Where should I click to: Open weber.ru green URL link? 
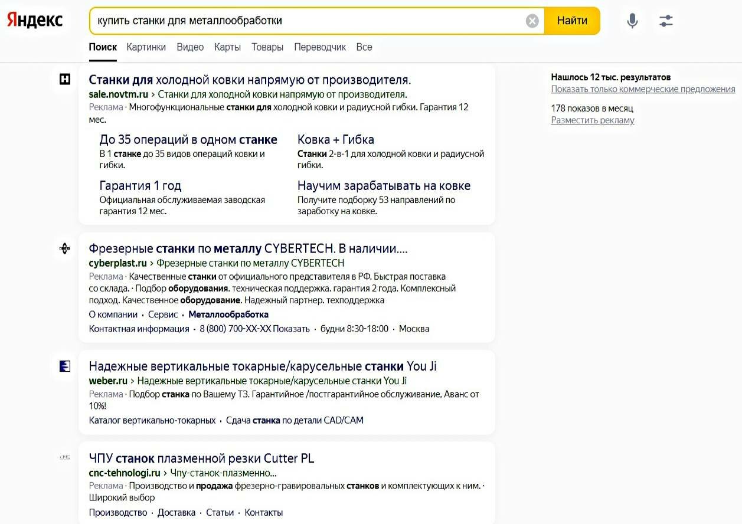point(108,381)
